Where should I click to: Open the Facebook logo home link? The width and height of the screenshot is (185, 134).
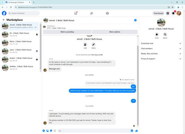tap(4, 13)
